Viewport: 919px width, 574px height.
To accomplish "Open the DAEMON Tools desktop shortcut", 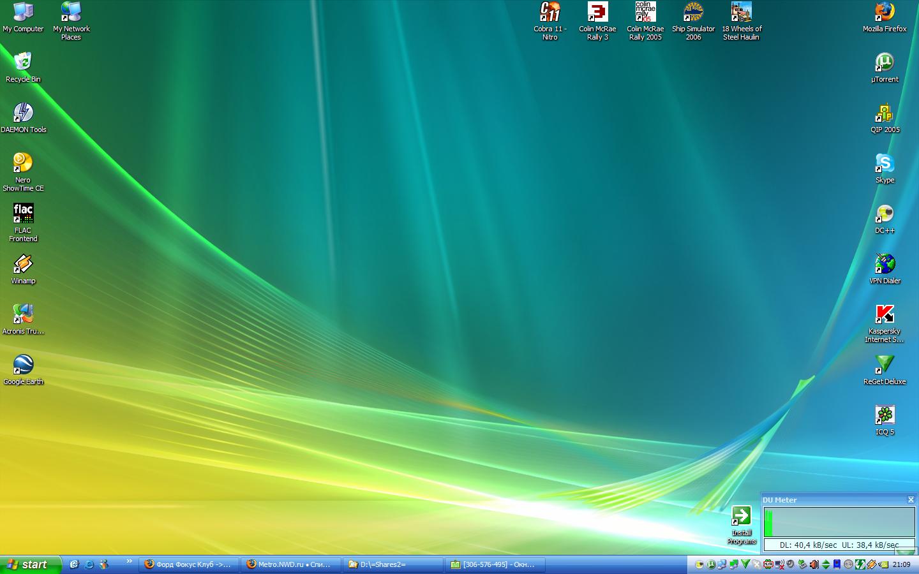I will 23,113.
